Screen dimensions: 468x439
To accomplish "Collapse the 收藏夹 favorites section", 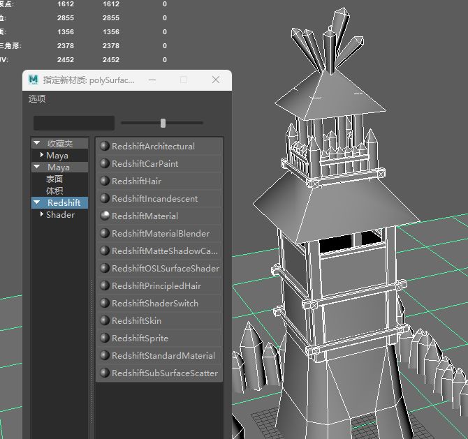I will pos(37,143).
